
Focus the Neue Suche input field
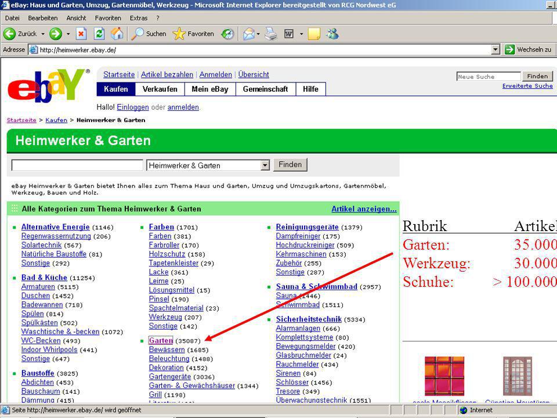[489, 77]
